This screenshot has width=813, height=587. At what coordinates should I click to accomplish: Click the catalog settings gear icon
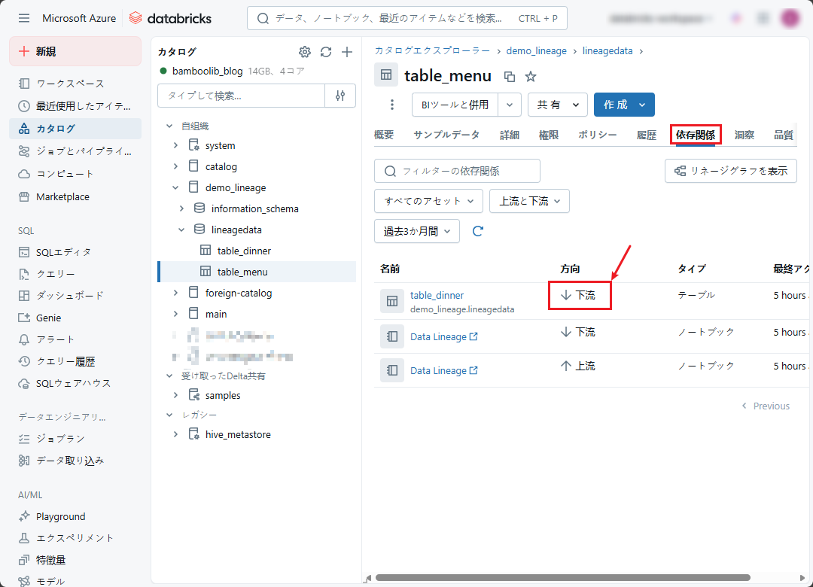coord(305,52)
